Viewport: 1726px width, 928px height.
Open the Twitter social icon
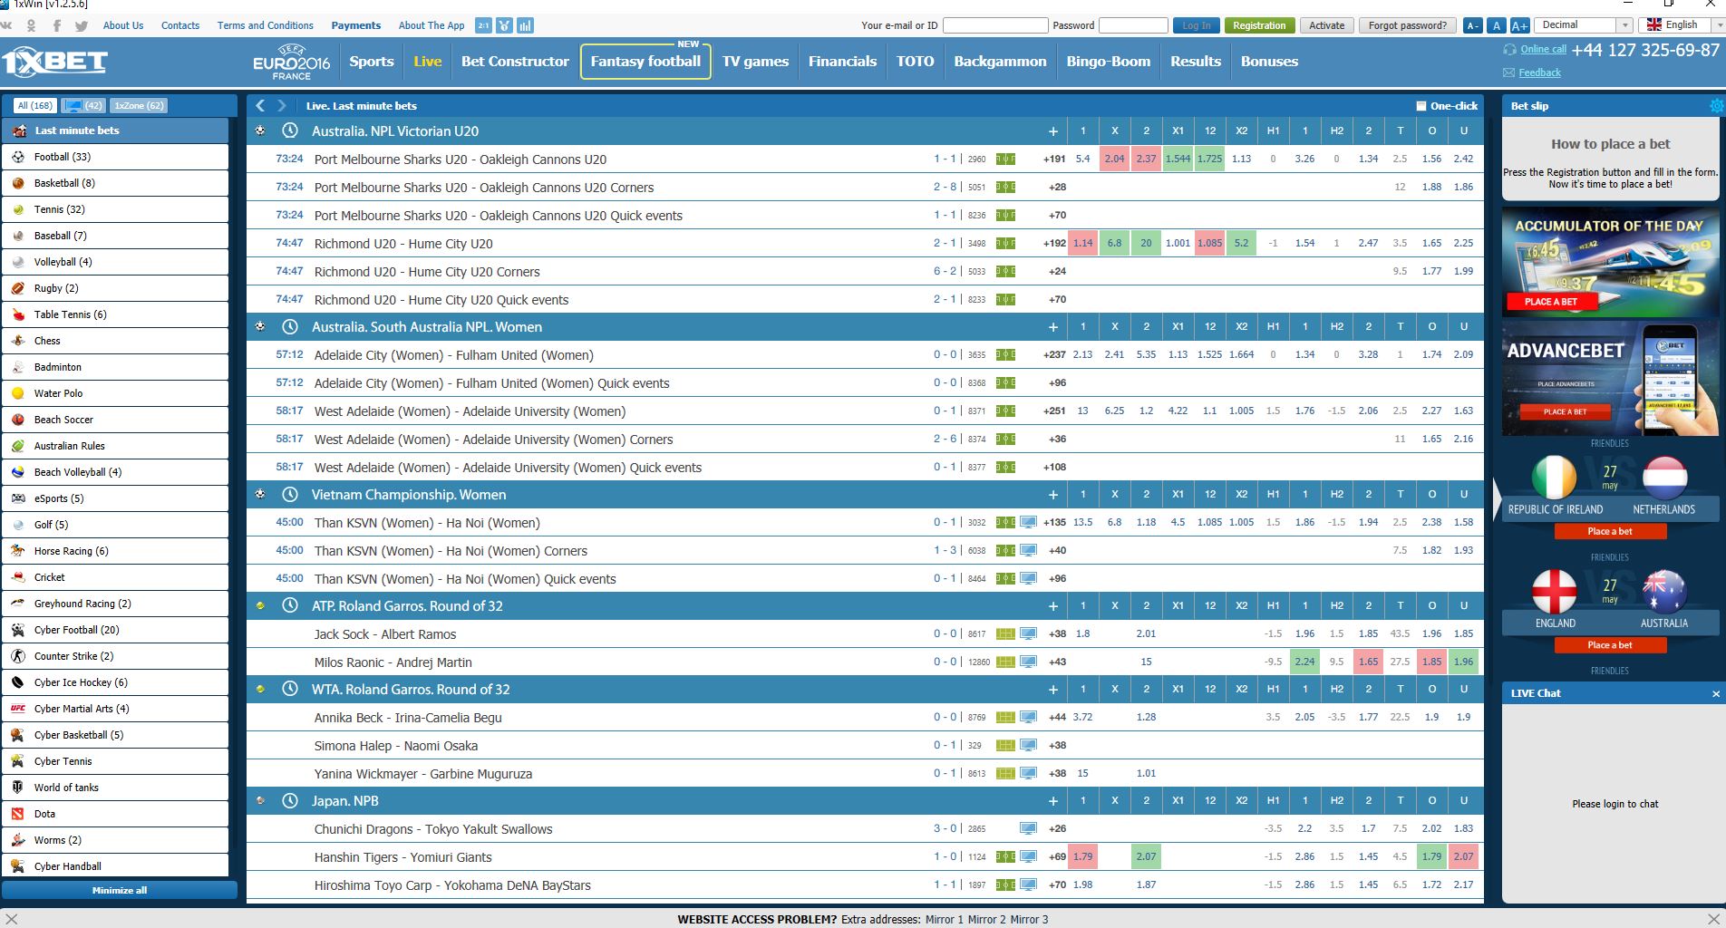click(82, 25)
